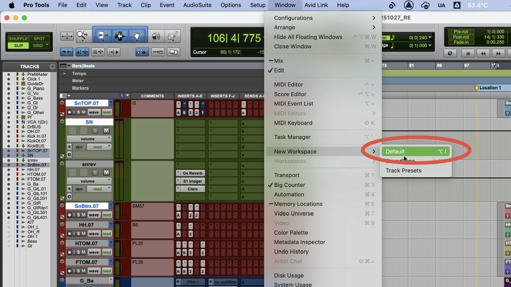Open the S1 Imager insert plugin

click(192, 181)
